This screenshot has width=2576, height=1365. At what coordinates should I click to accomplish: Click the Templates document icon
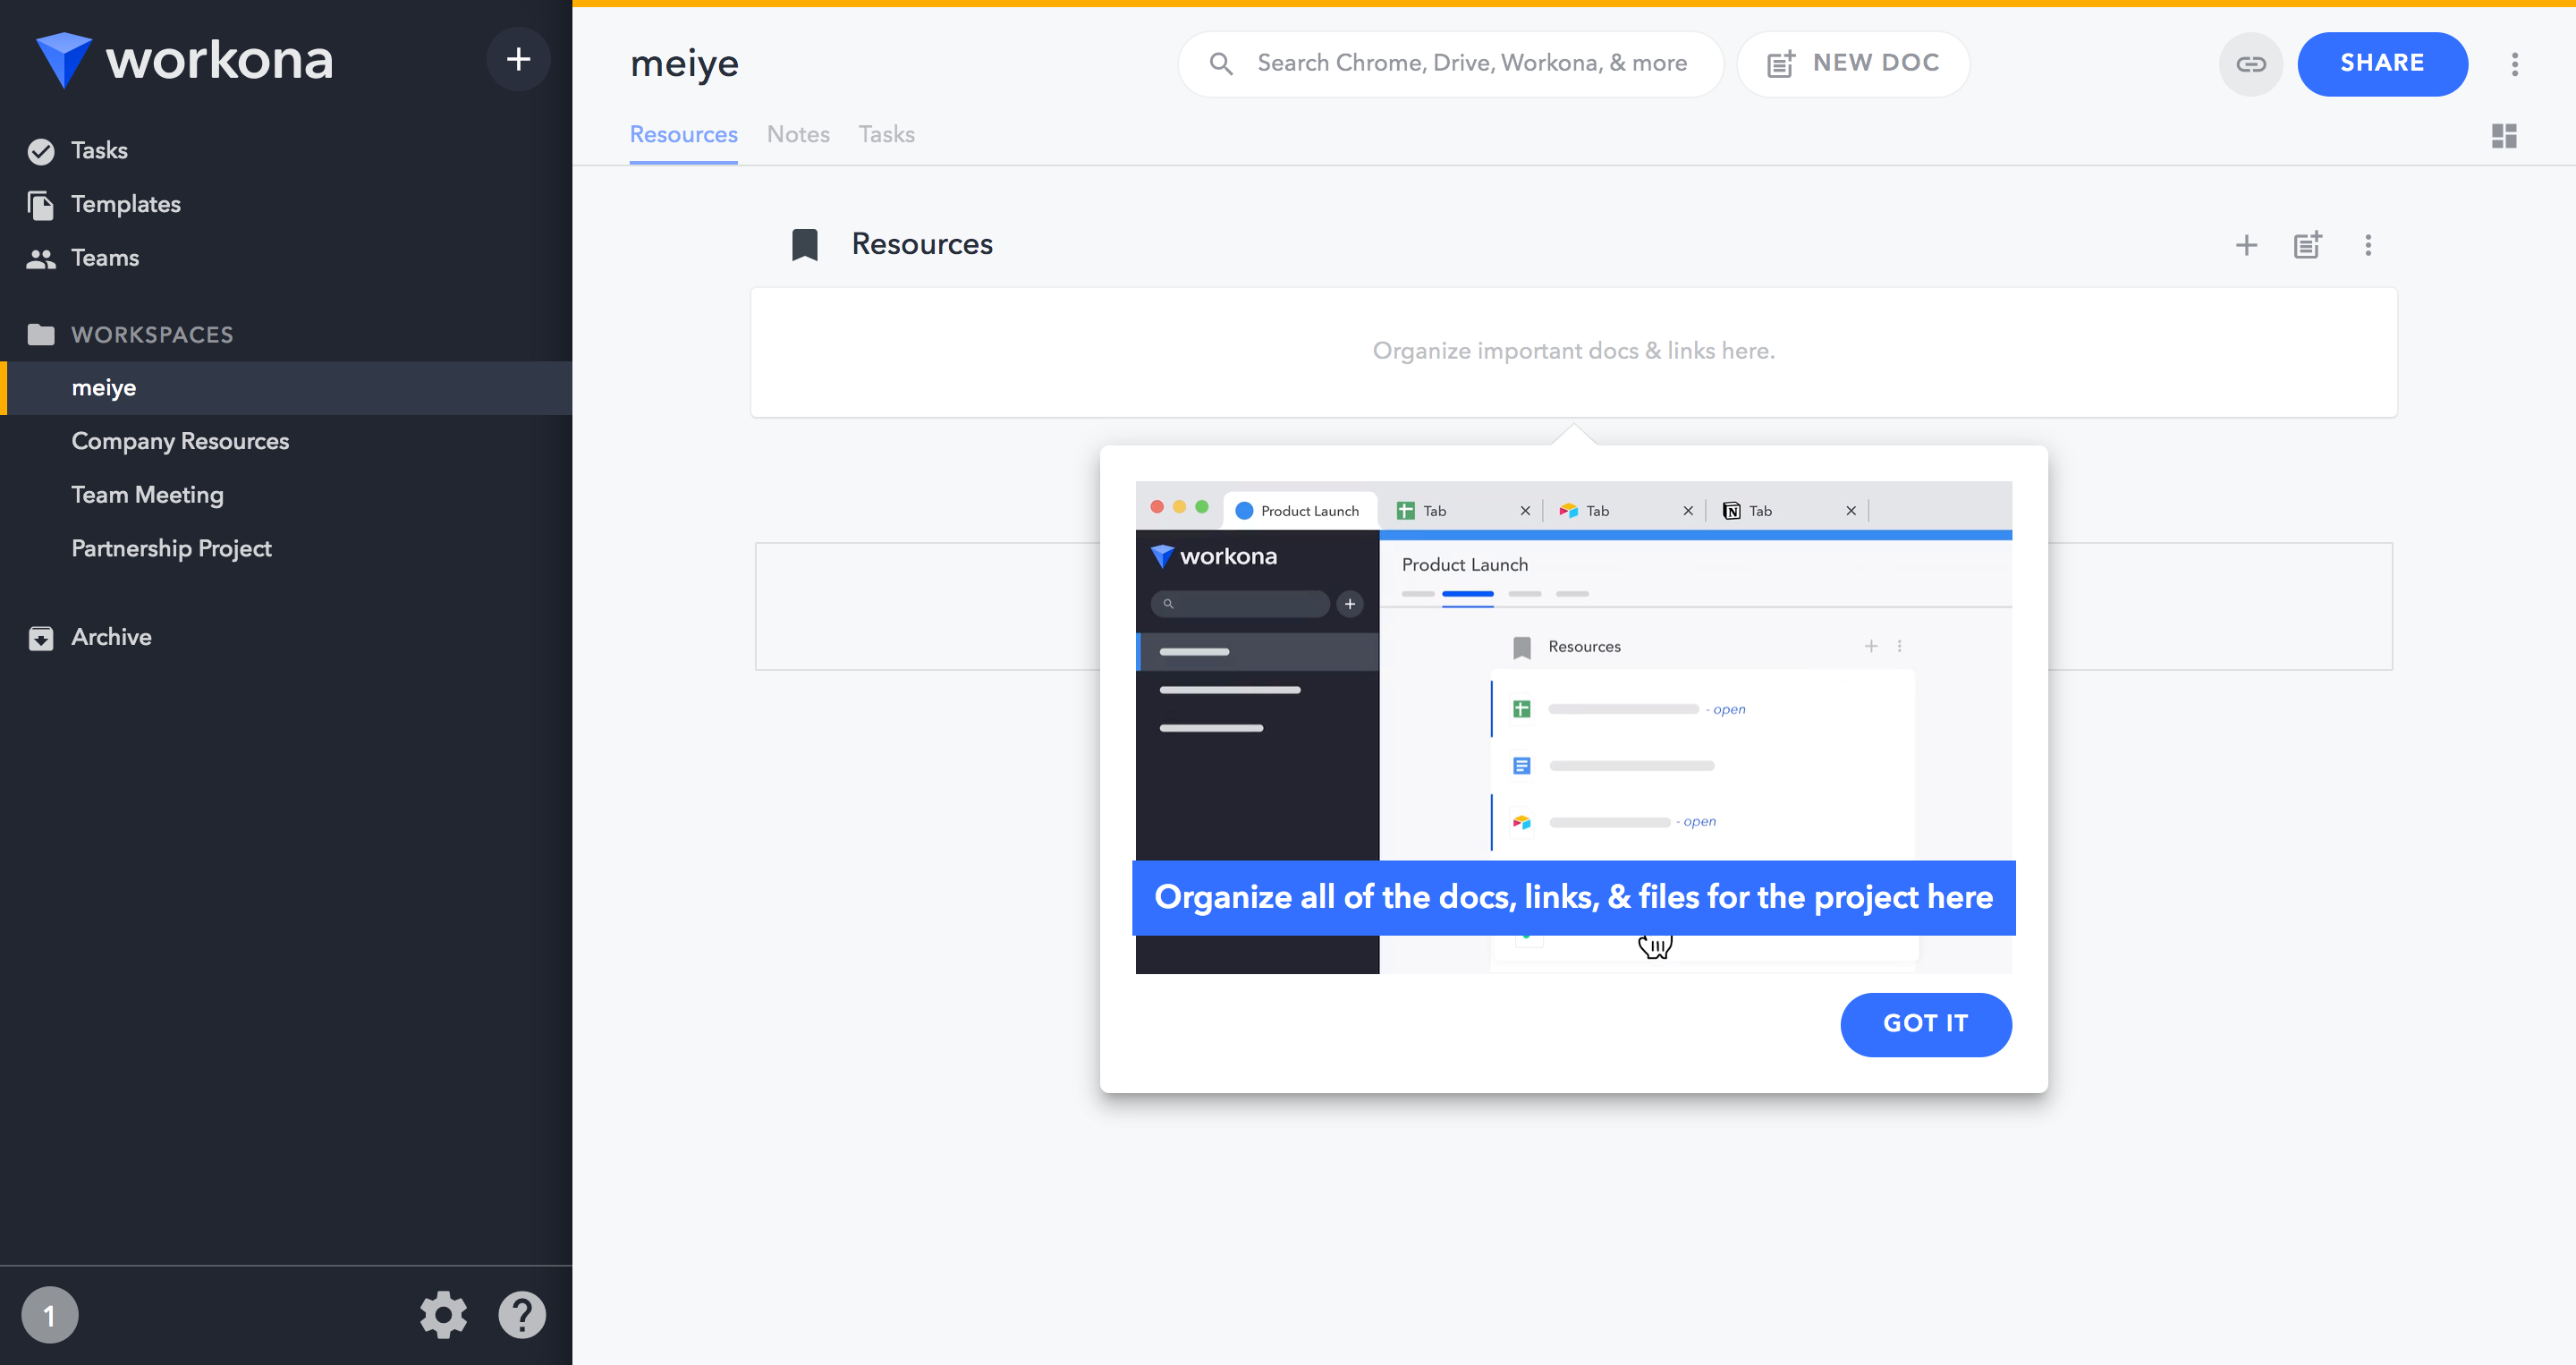point(41,205)
